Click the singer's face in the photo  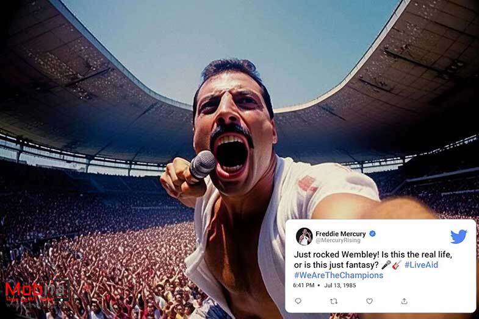[234, 128]
